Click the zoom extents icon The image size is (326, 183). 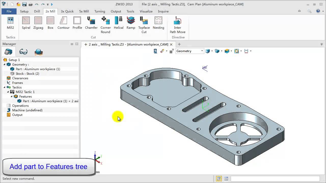(237, 51)
